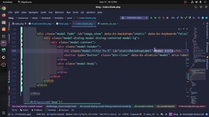This screenshot has width=209, height=117.
Task: Open Ubuntu Software from the dock
Action: [x=4, y=29]
